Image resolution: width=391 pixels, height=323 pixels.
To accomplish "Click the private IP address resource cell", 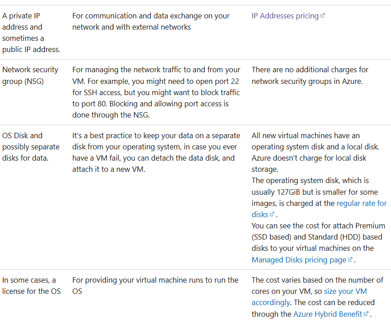I will coord(31,33).
